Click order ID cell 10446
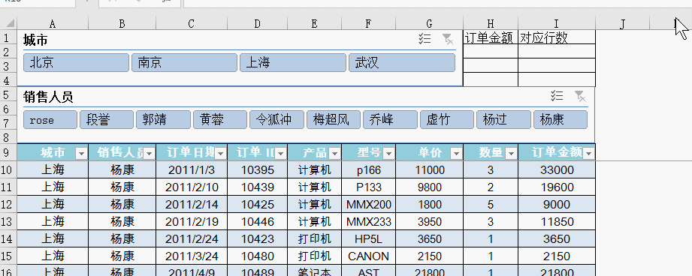Image resolution: width=692 pixels, height=276 pixels. click(x=257, y=221)
